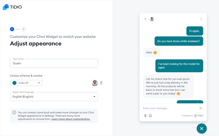Click the Enter your message field
This screenshot has width=219, height=136.
coord(169,108)
